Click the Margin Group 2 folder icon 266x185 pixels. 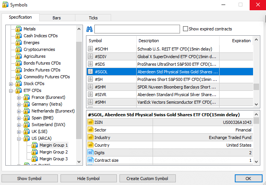(x=35, y=152)
